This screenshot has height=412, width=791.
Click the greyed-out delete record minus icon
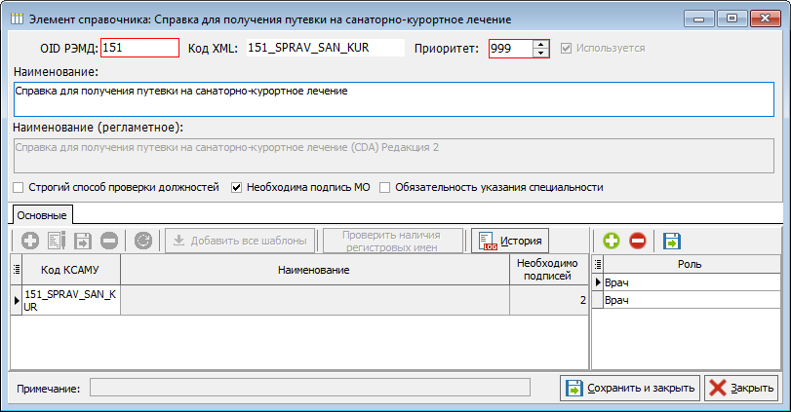point(108,240)
